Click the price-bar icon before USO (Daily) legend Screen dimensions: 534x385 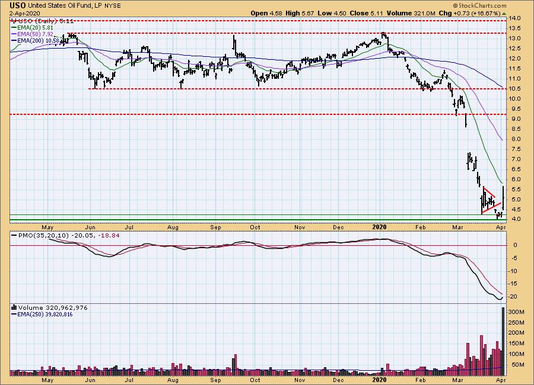click(13, 21)
